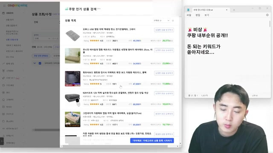Open the hamburger menu beside the Coupang Wing logo

[x=4, y=6]
